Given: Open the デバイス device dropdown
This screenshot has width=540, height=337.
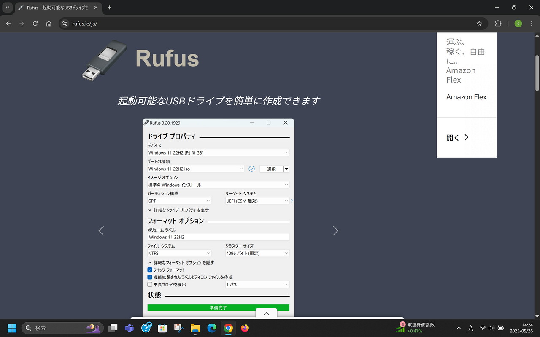Looking at the screenshot, I should 218,152.
